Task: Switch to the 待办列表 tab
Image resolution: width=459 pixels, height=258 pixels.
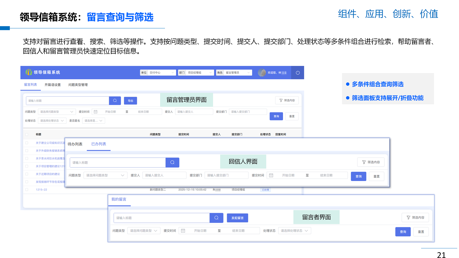Action: 76,143
